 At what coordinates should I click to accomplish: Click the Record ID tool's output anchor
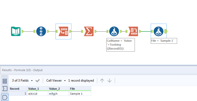(48, 31)
